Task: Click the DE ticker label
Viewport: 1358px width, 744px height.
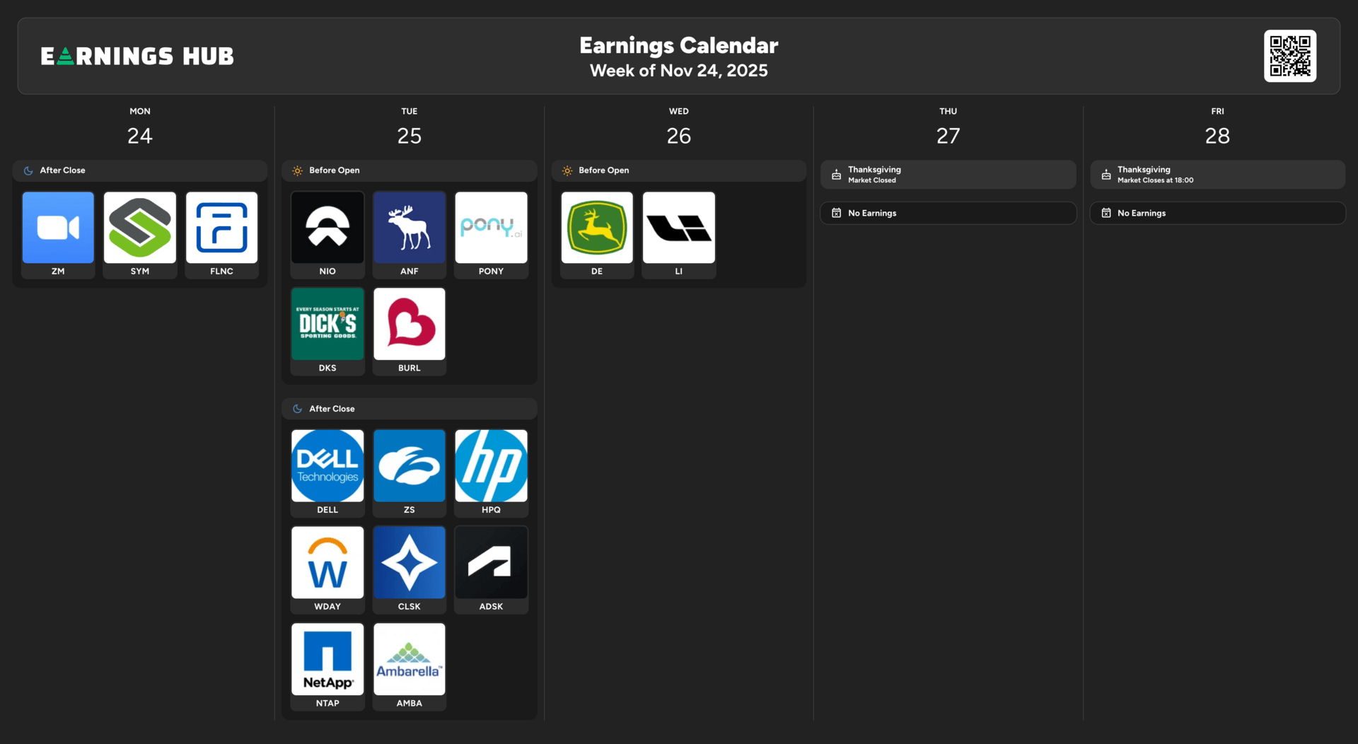Action: tap(597, 272)
